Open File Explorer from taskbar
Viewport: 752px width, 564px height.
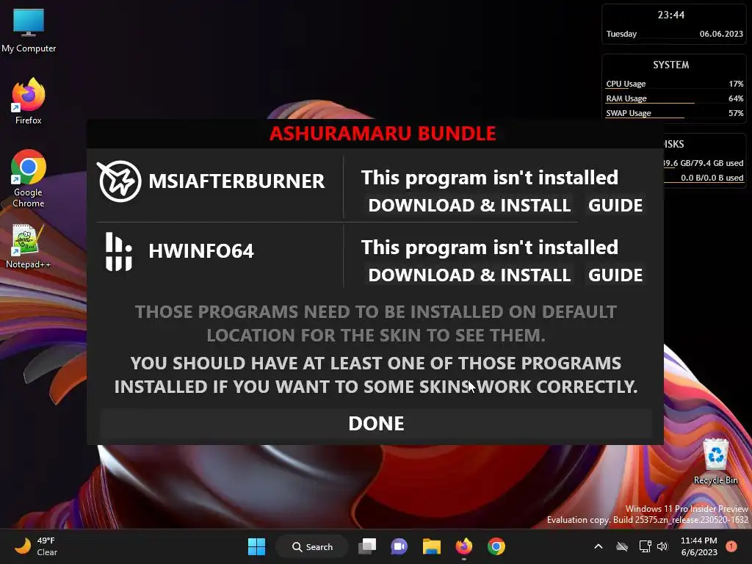[432, 546]
